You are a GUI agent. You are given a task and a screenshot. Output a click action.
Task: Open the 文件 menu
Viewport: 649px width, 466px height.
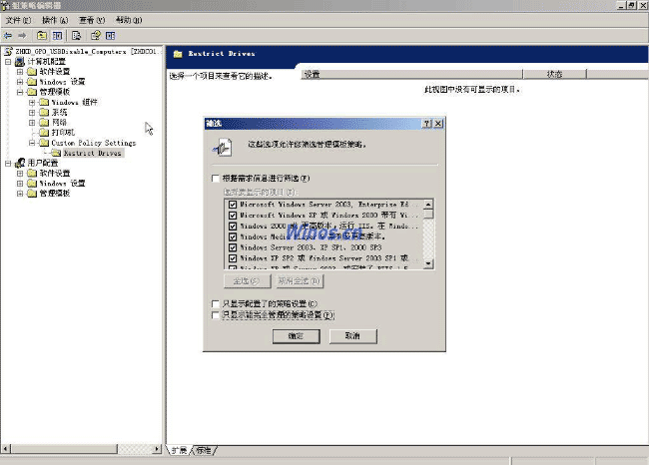[18, 20]
